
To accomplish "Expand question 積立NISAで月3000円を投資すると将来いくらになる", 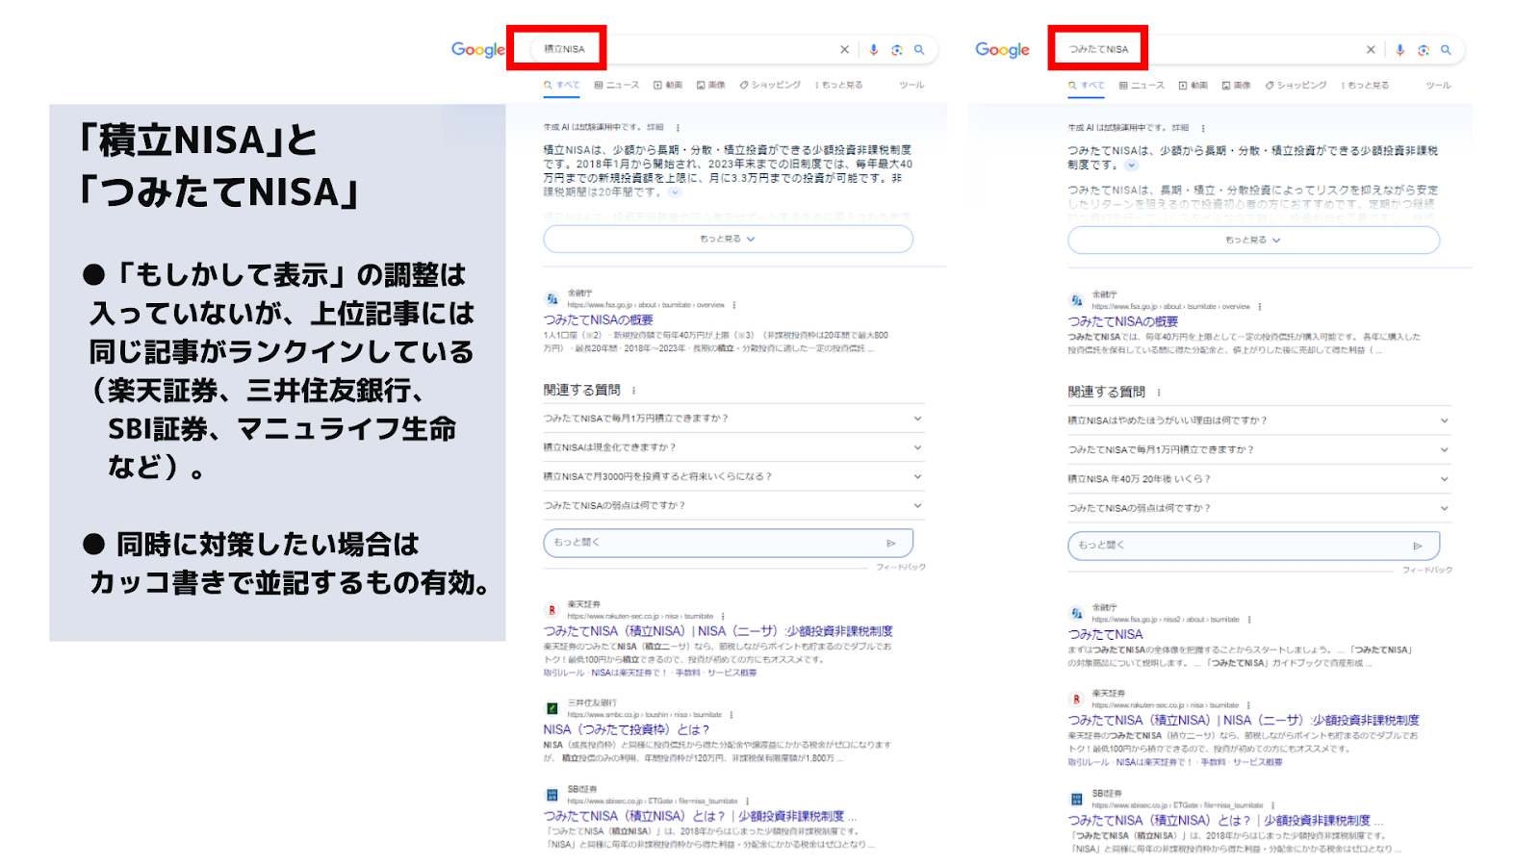I will pos(733,476).
